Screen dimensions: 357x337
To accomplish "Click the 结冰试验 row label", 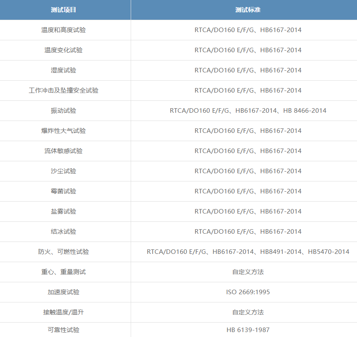I will 63,232.
